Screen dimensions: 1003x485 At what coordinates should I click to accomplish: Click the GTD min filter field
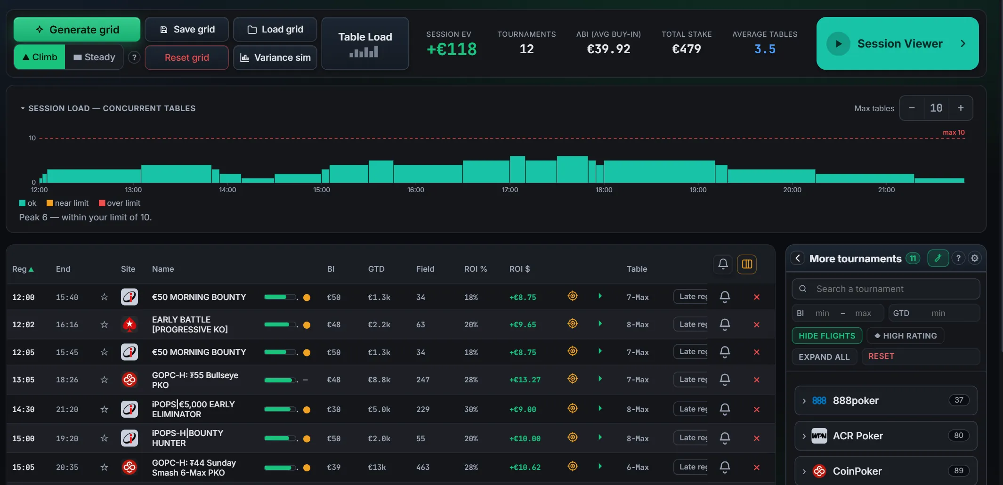[934, 313]
